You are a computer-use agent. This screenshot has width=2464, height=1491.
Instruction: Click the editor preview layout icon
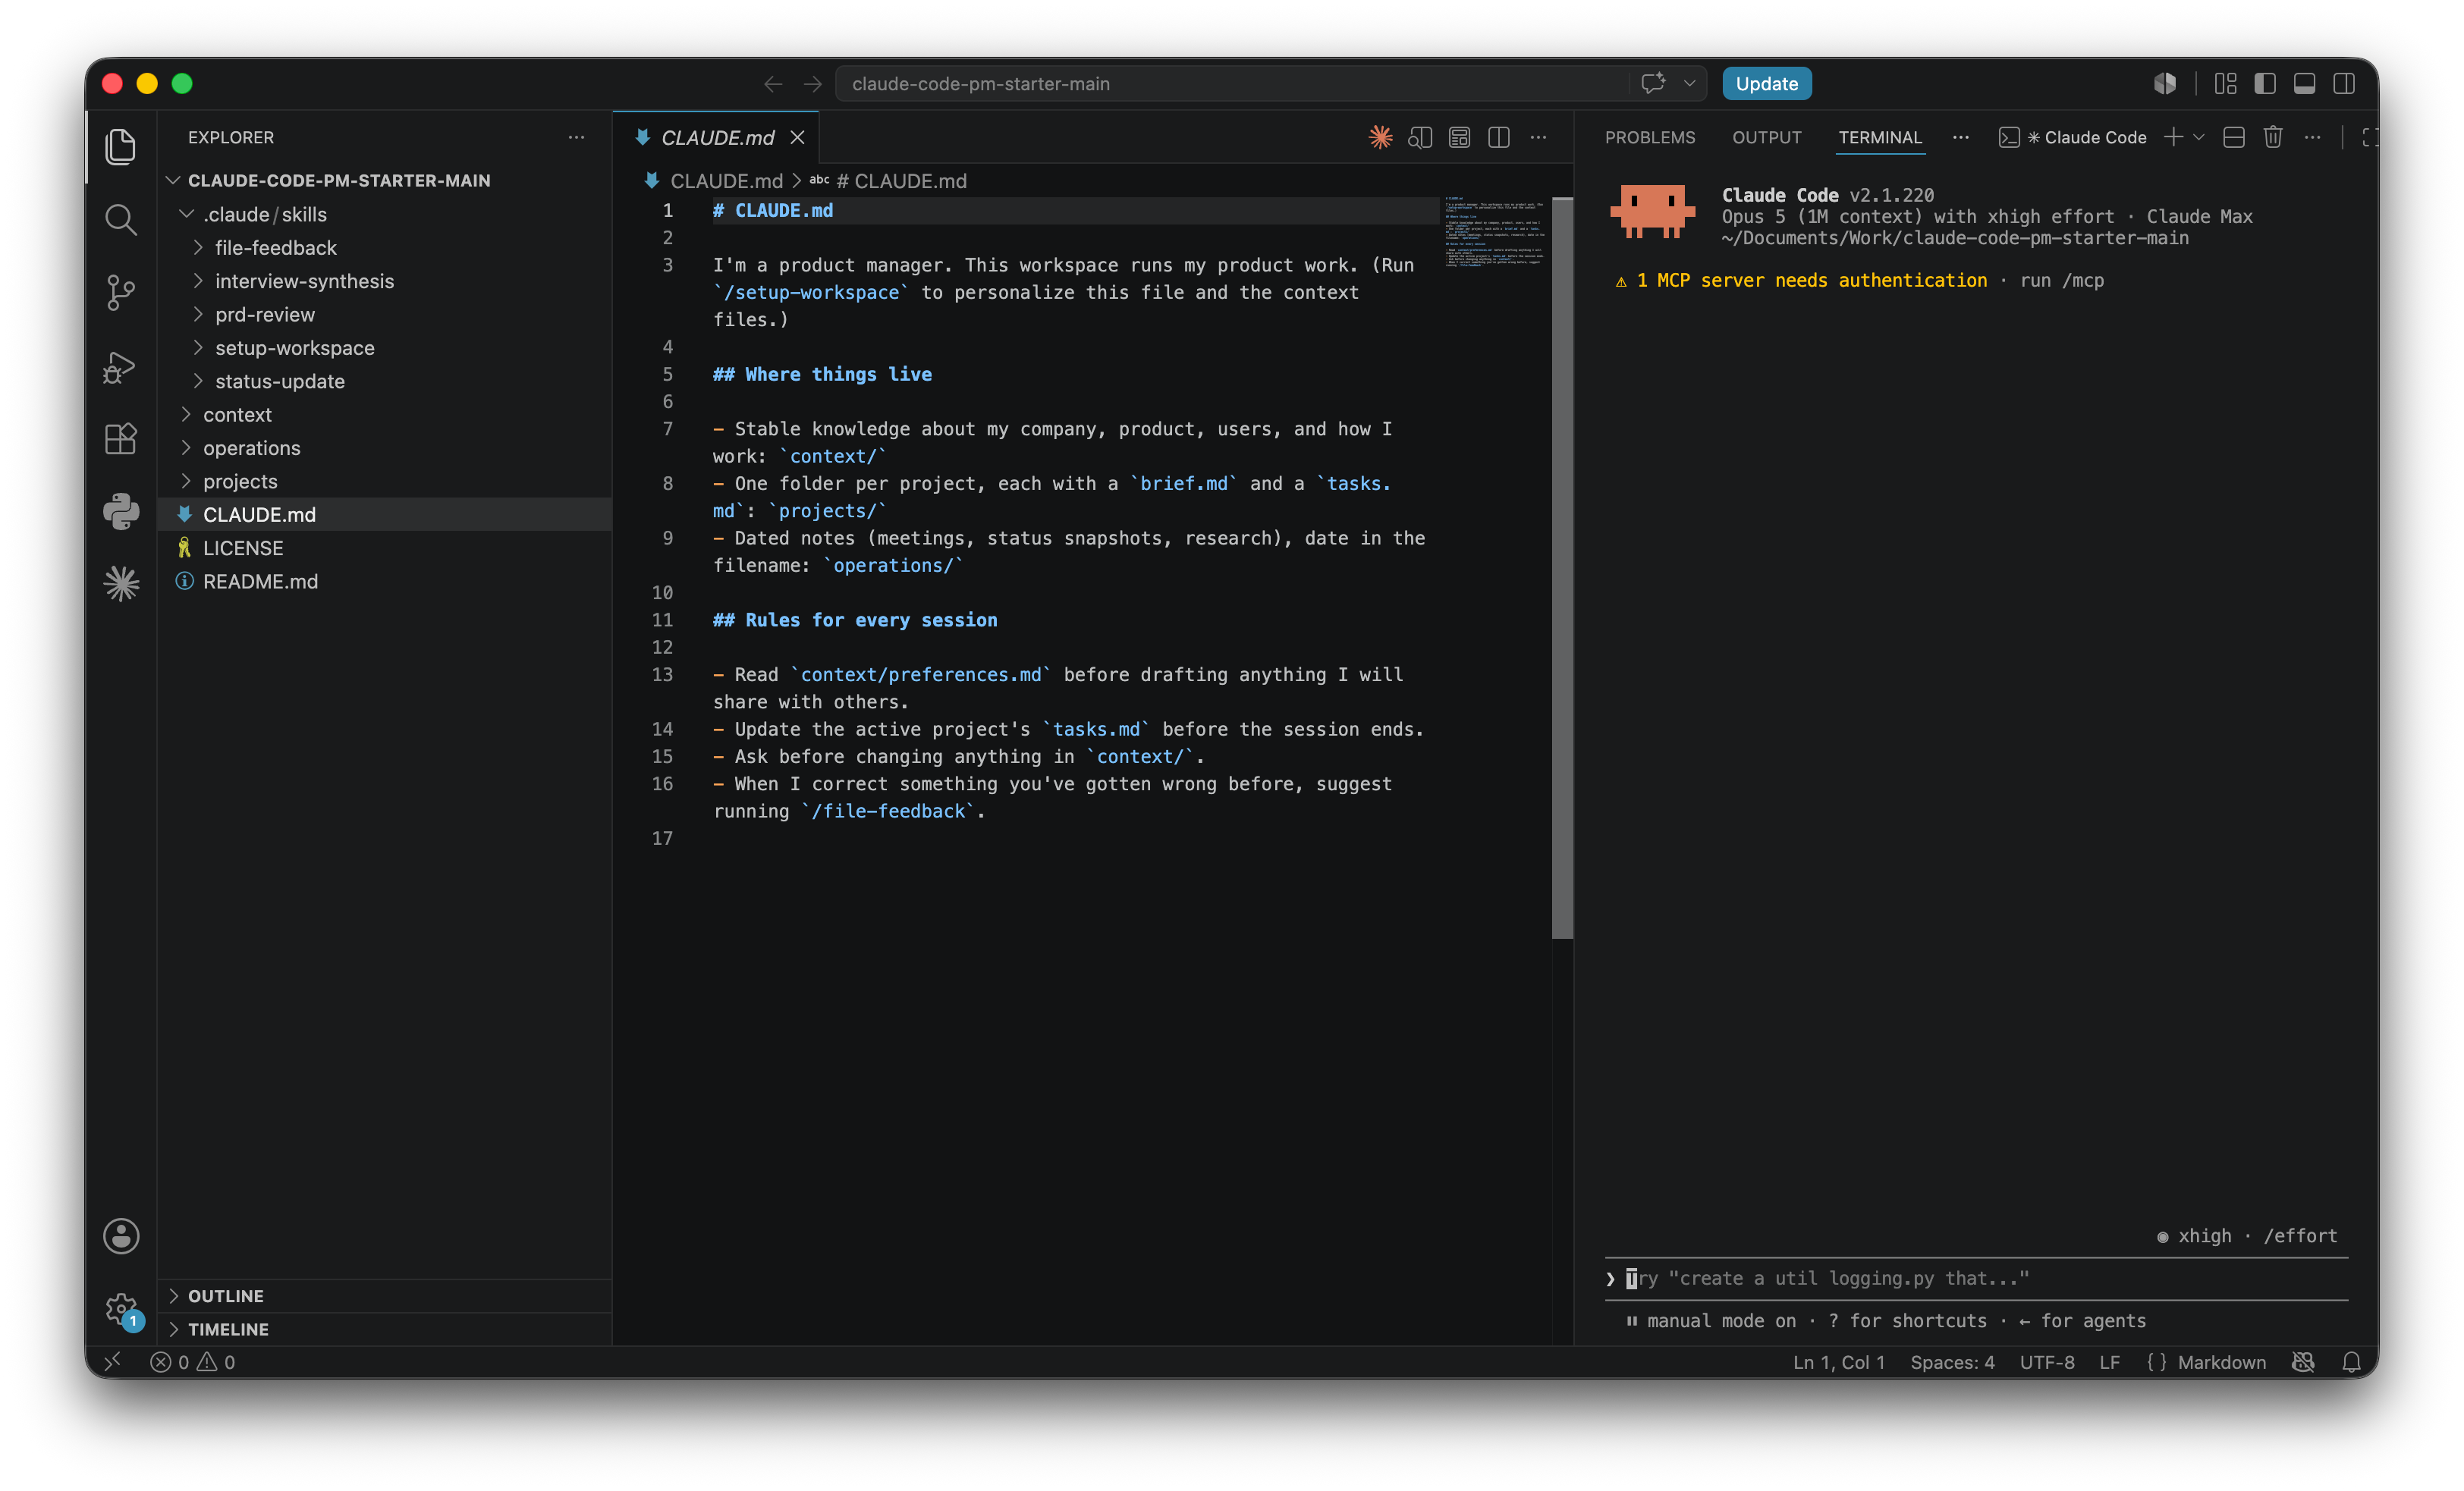(1459, 137)
